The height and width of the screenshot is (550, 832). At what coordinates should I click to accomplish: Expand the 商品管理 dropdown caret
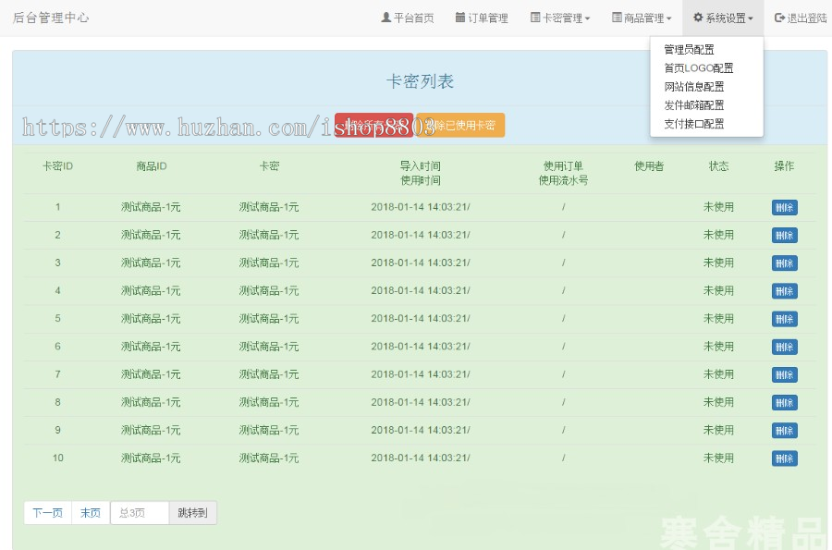click(x=668, y=18)
